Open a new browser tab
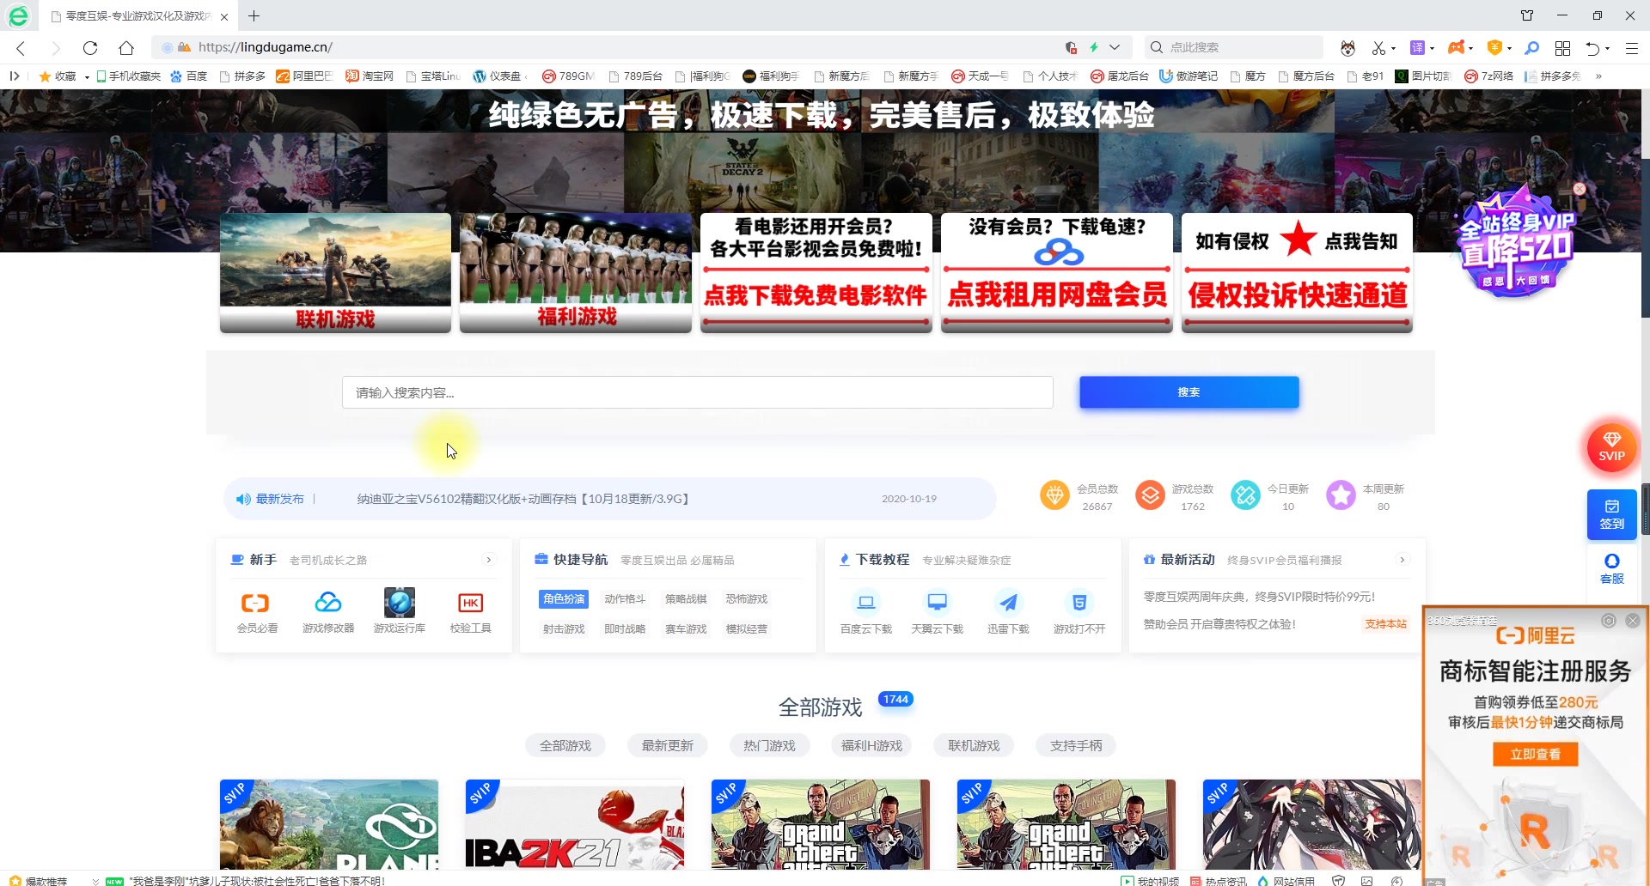This screenshot has height=886, width=1650. pos(254,15)
